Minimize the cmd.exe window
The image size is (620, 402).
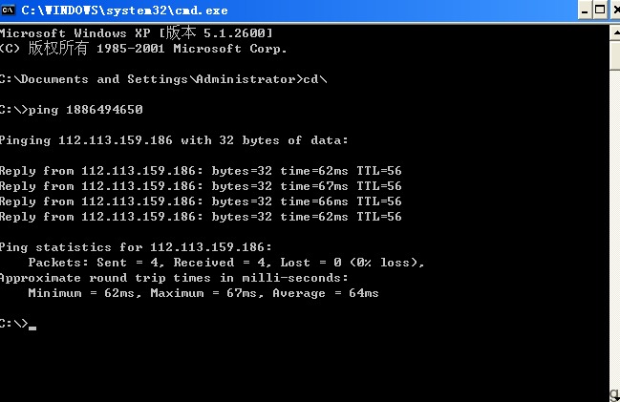(x=585, y=11)
